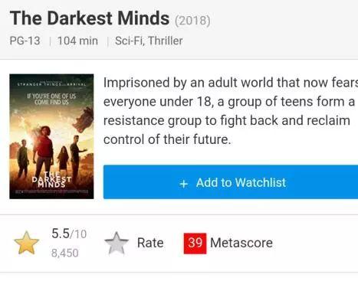
Task: Click the gold star user rating icon
Action: click(x=27, y=243)
